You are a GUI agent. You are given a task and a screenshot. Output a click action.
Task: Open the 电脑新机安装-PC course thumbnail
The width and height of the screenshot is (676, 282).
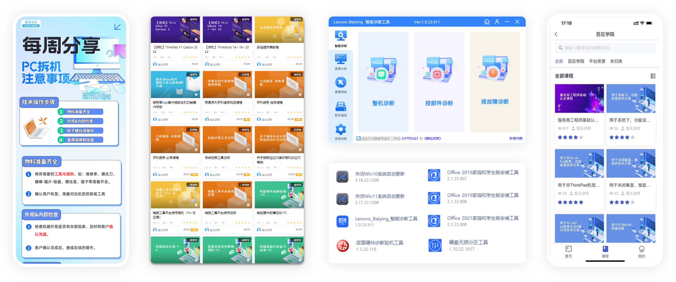point(175,250)
